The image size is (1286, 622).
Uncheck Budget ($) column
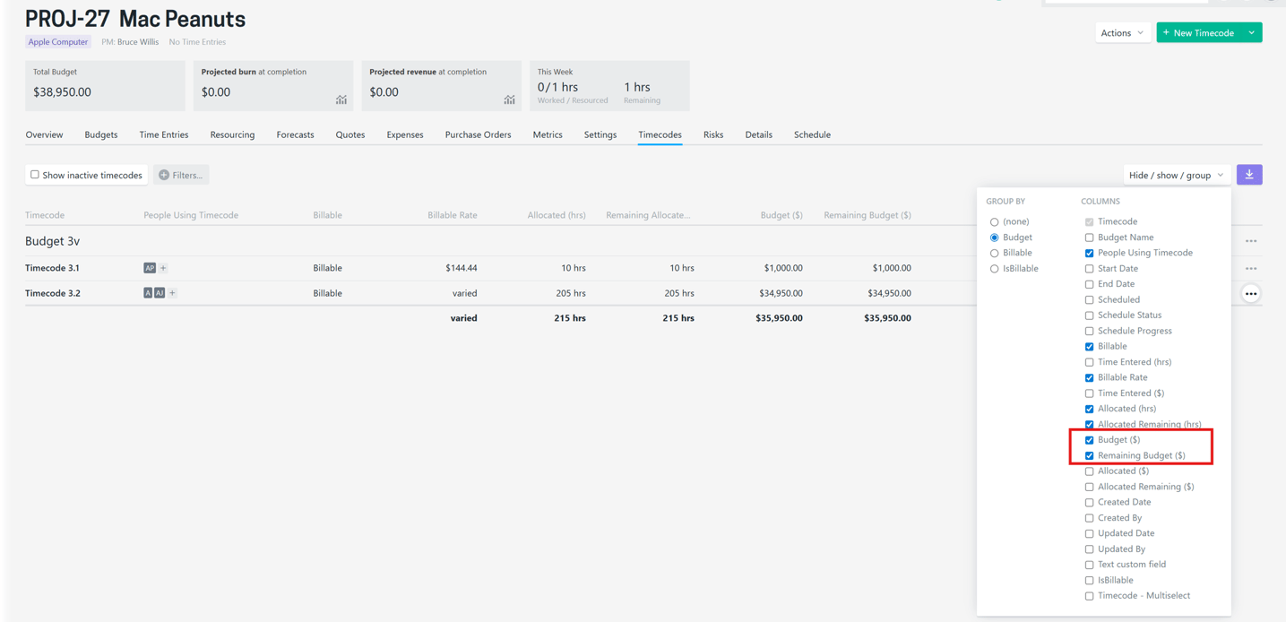(x=1089, y=440)
